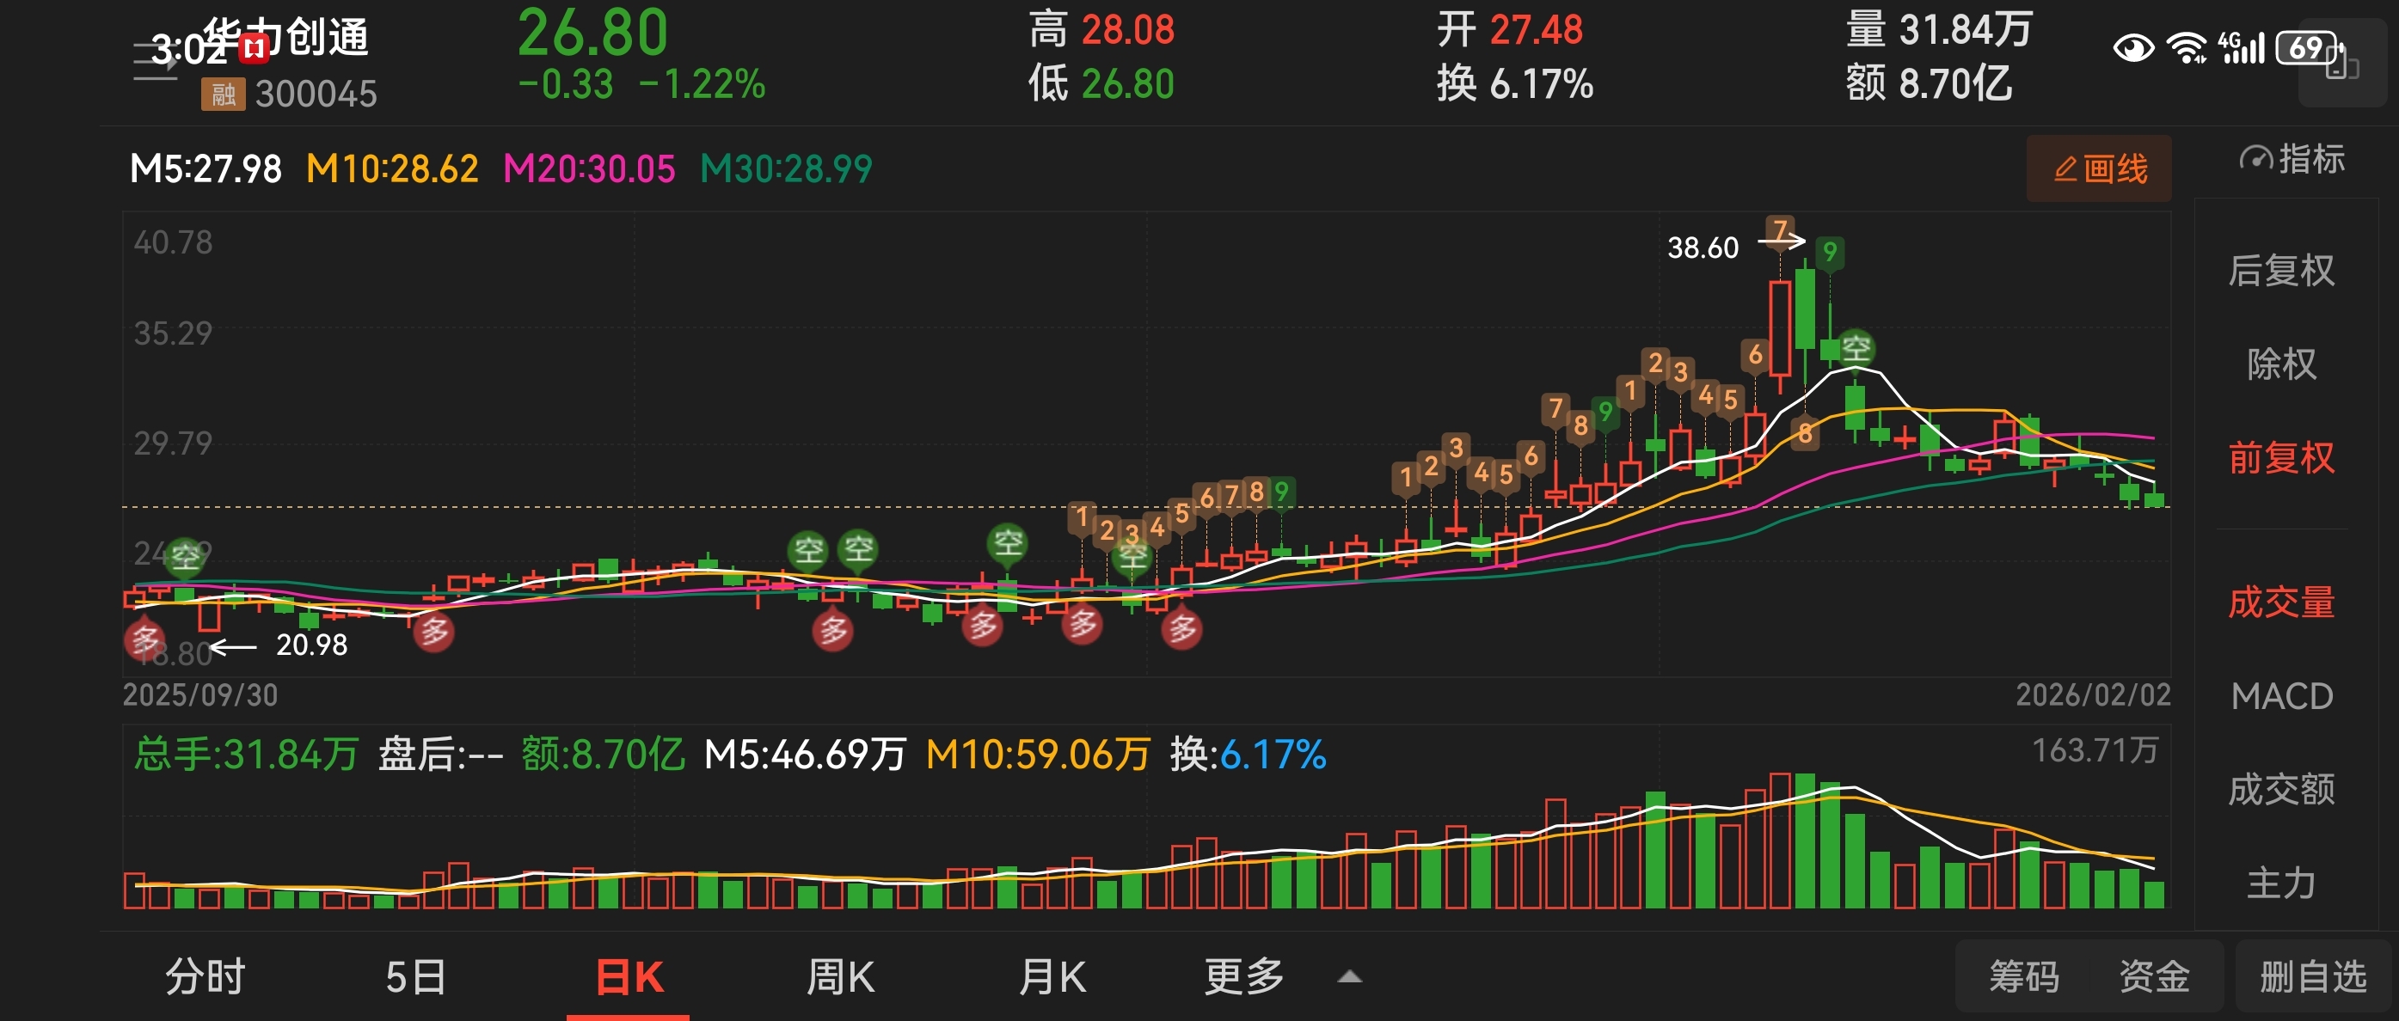This screenshot has width=2399, height=1021.
Task: Expand the 更多 periods dropdown
Action: click(x=1243, y=977)
